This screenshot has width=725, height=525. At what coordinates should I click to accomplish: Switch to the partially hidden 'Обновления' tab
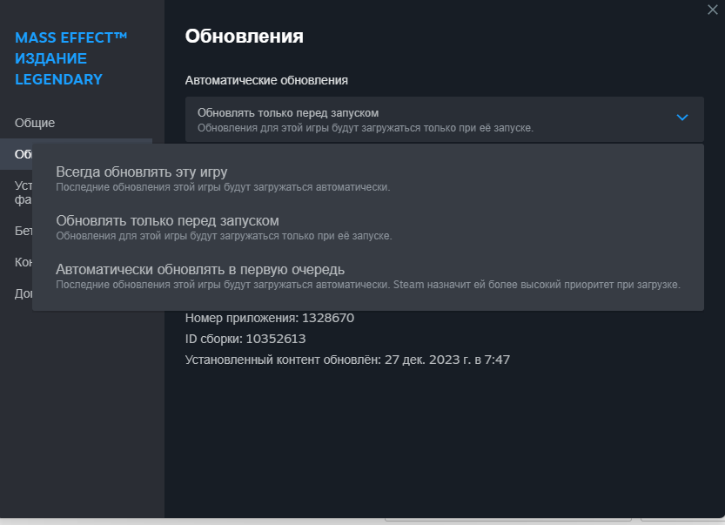[x=23, y=154]
